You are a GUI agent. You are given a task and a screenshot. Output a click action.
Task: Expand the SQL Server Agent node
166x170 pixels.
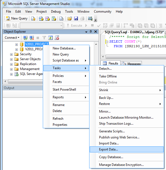click(11, 74)
